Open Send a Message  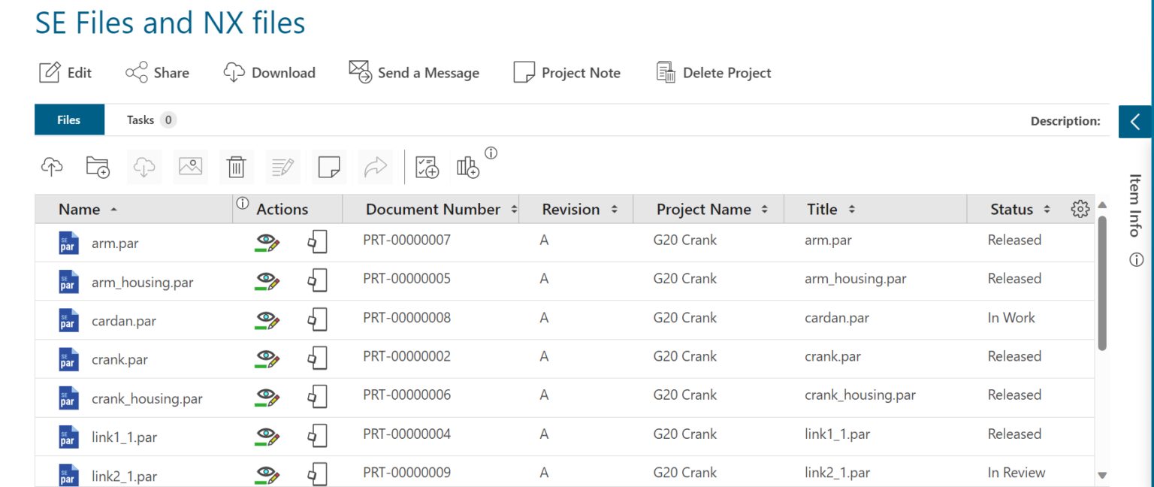(x=414, y=72)
